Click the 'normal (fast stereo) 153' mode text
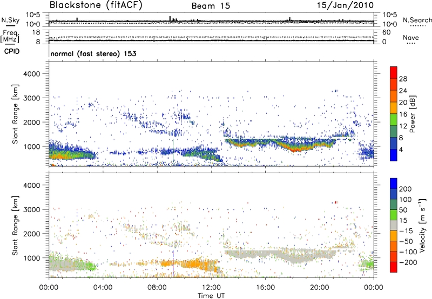The width and height of the screenshot is (432, 299). click(x=93, y=53)
